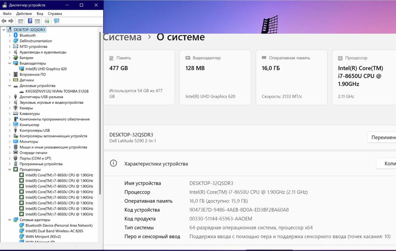396x251 pixels.
Task: Click the mouse icon beside Мыши и иные указывающие устройства
Action: pyautogui.click(x=16, y=147)
